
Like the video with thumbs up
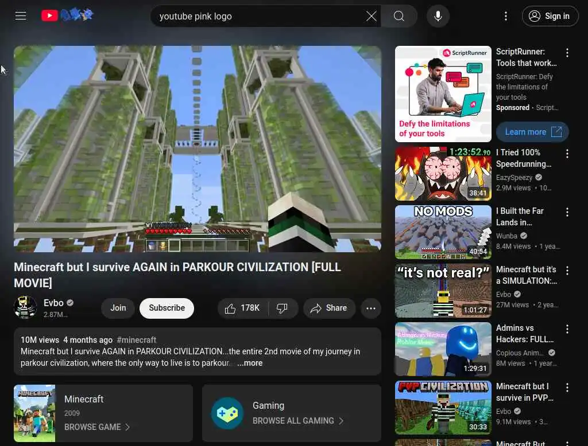pyautogui.click(x=242, y=308)
